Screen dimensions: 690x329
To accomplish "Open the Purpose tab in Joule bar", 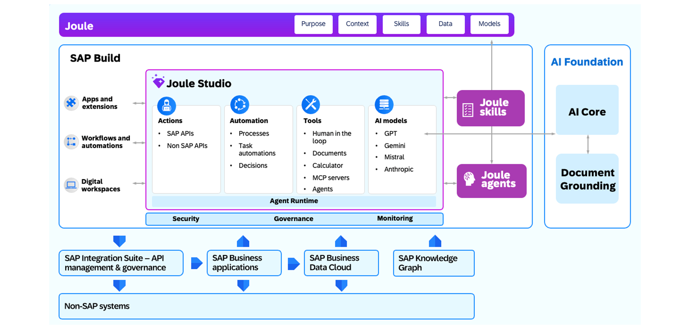I will [314, 25].
